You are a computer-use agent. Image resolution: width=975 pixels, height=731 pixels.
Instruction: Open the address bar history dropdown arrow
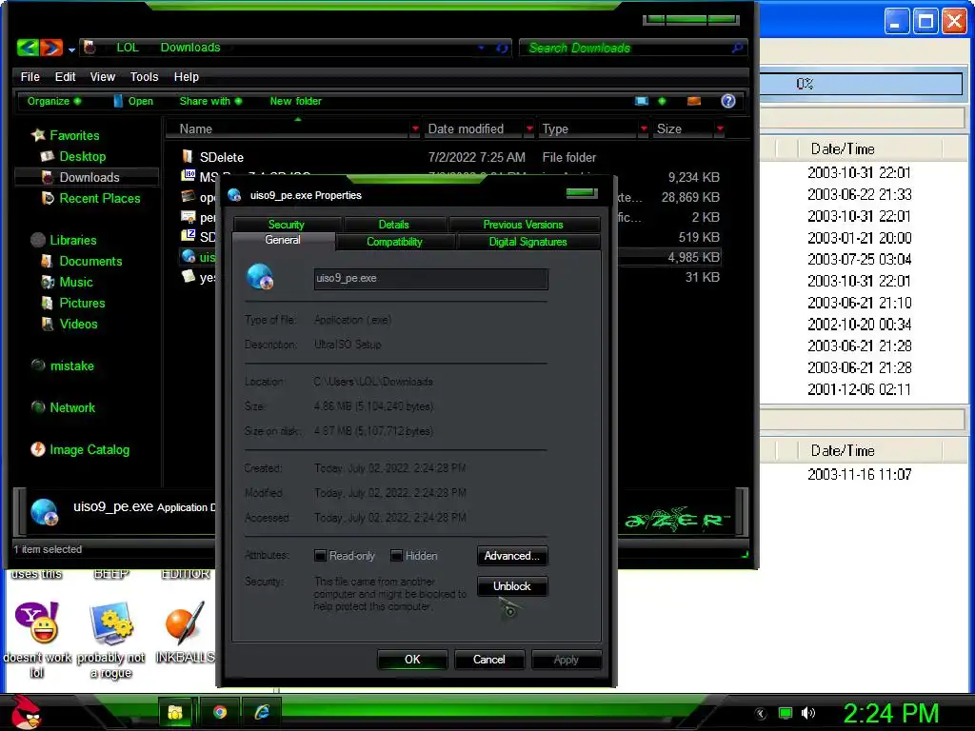[481, 48]
